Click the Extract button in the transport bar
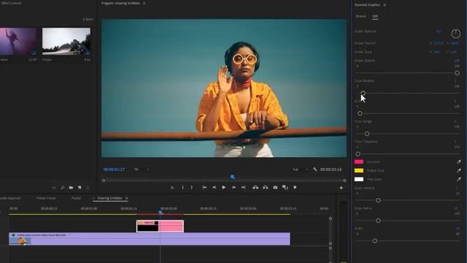 click(x=266, y=188)
